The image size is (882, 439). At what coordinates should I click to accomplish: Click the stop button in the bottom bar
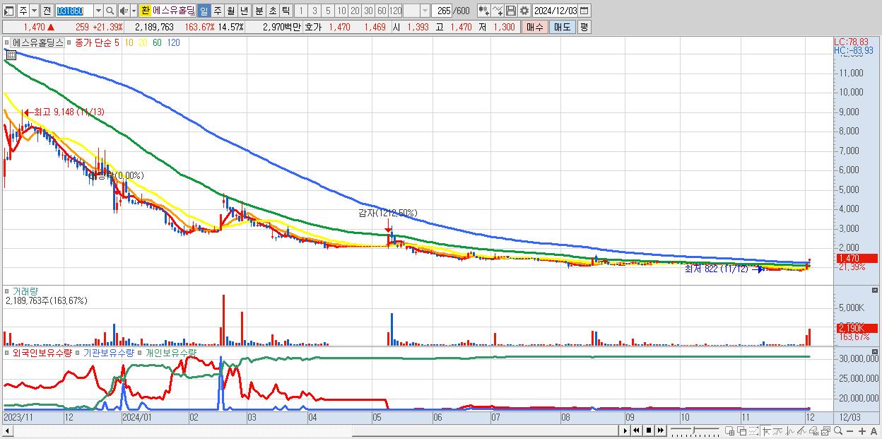pos(649,431)
